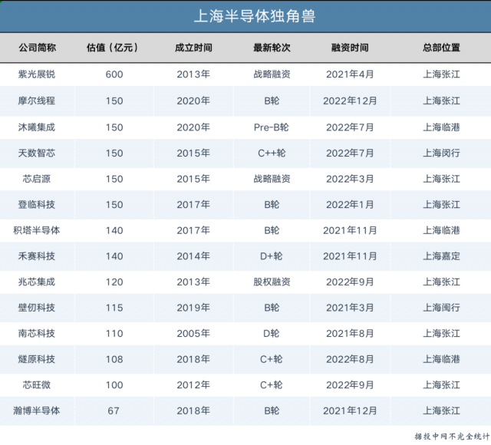Click funding date 2022年8月
The height and width of the screenshot is (445, 491).
click(x=350, y=359)
